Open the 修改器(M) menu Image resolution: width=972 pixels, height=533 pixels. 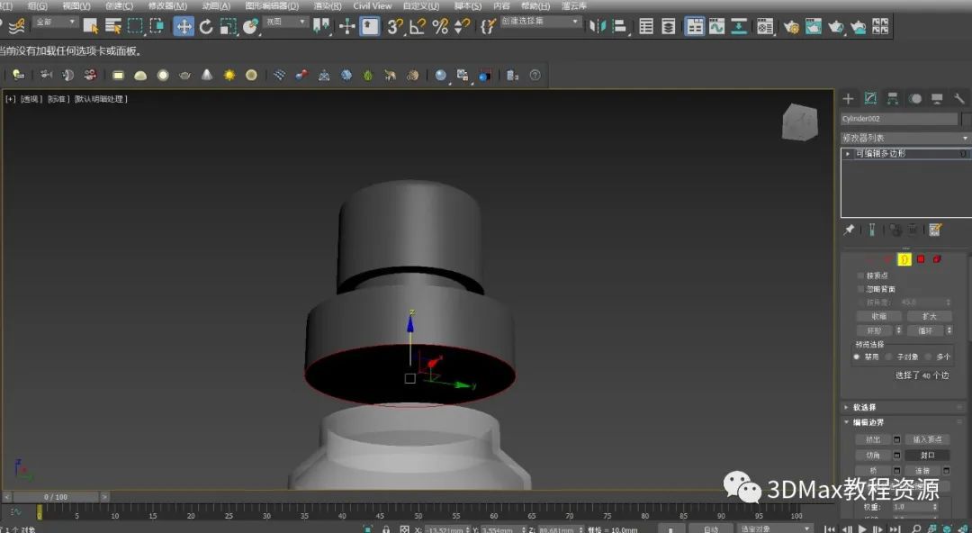[167, 5]
